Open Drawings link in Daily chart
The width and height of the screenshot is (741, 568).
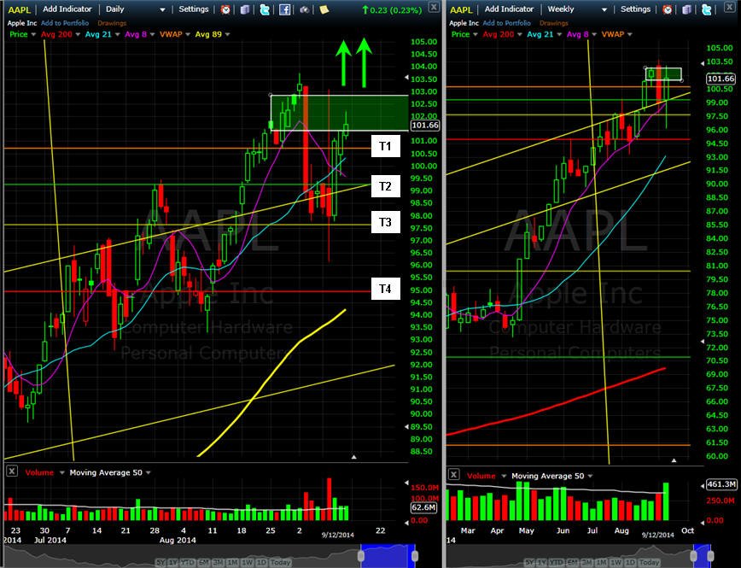[112, 23]
